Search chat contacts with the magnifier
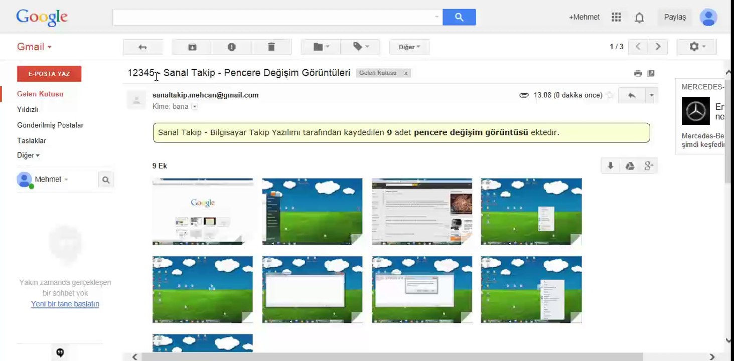 pos(106,179)
